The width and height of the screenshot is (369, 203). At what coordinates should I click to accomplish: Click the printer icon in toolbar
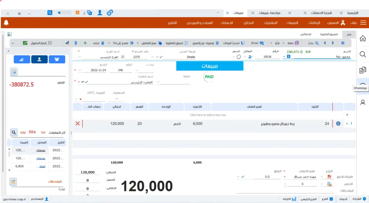click(277, 43)
